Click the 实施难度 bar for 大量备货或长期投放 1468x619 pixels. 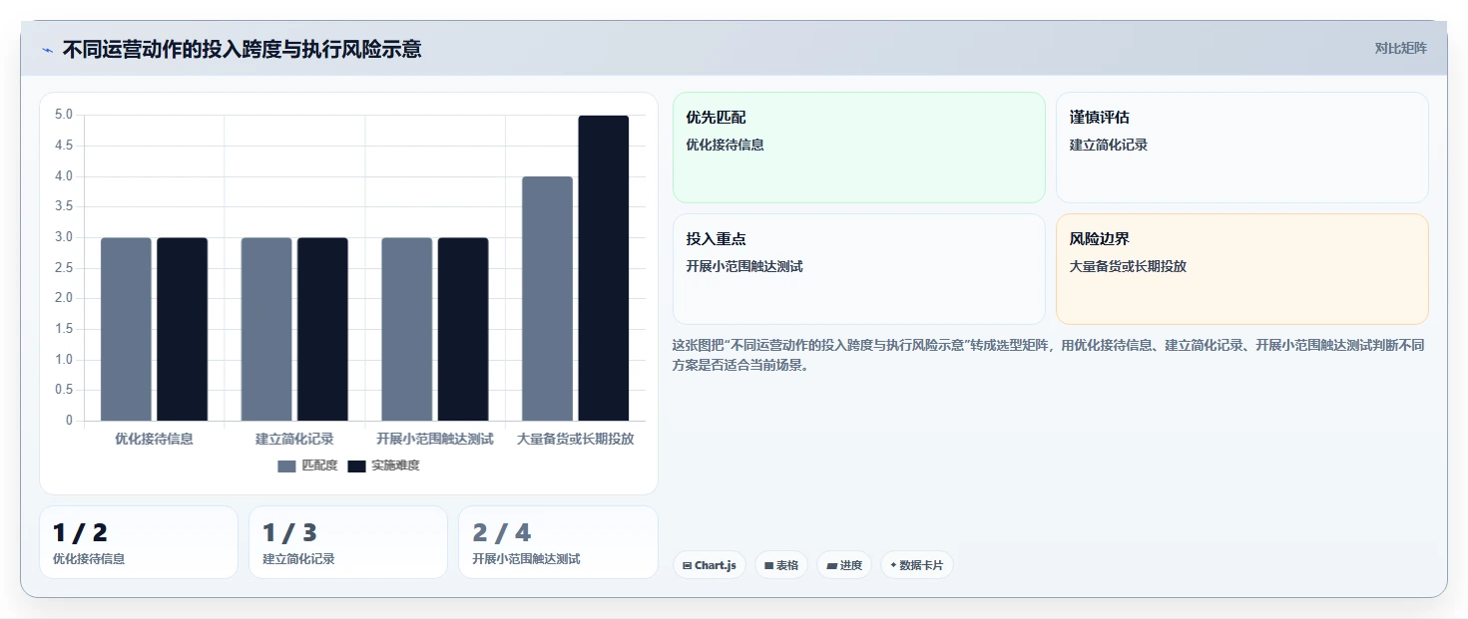604,268
